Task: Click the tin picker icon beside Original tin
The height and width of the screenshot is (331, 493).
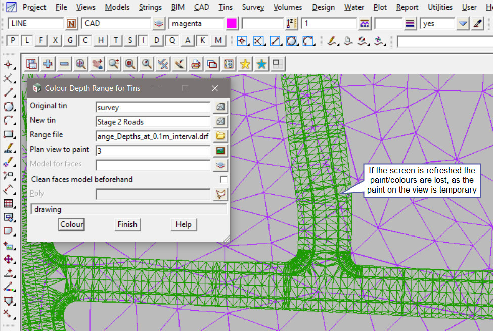Action: pyautogui.click(x=220, y=107)
